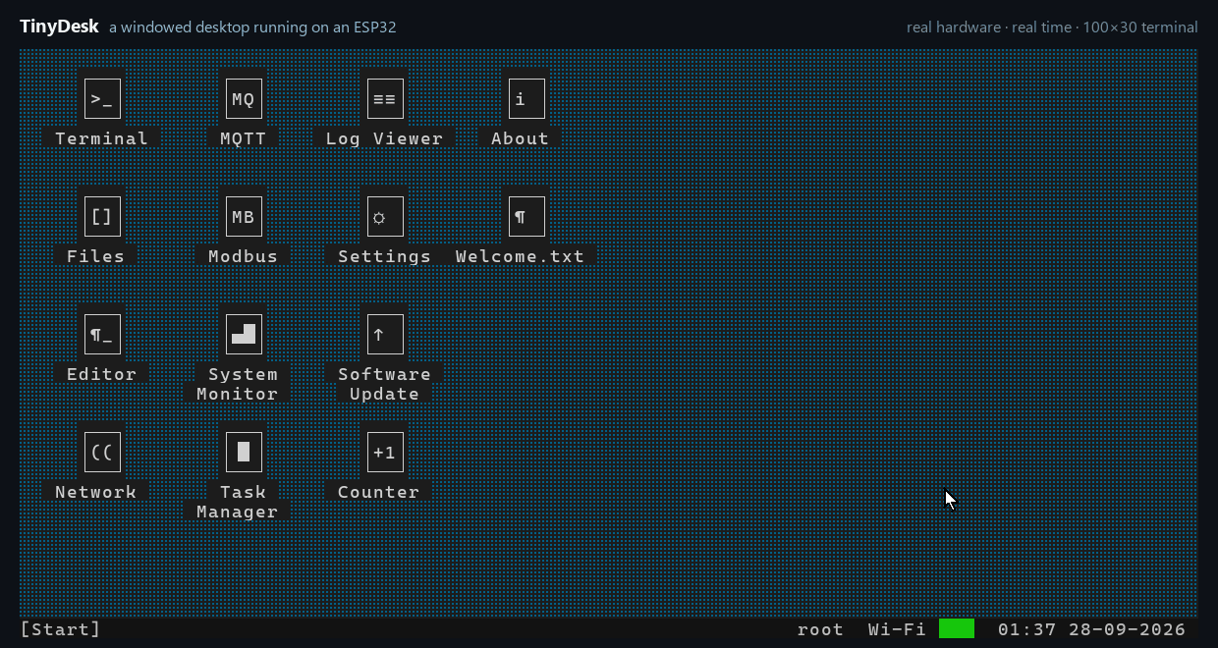Click the Modbus label text

244,256
